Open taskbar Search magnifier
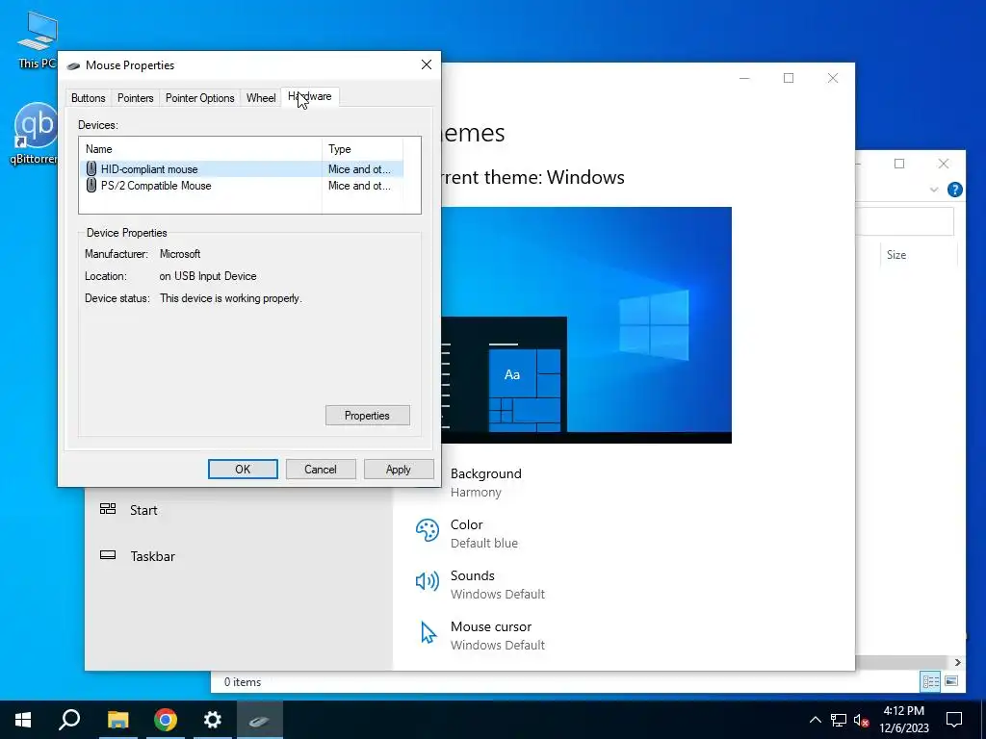 69,720
